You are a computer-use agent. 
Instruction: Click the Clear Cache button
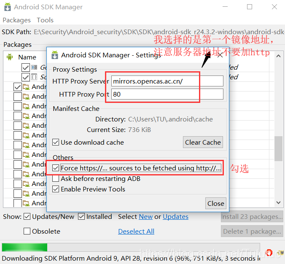coord(203,142)
